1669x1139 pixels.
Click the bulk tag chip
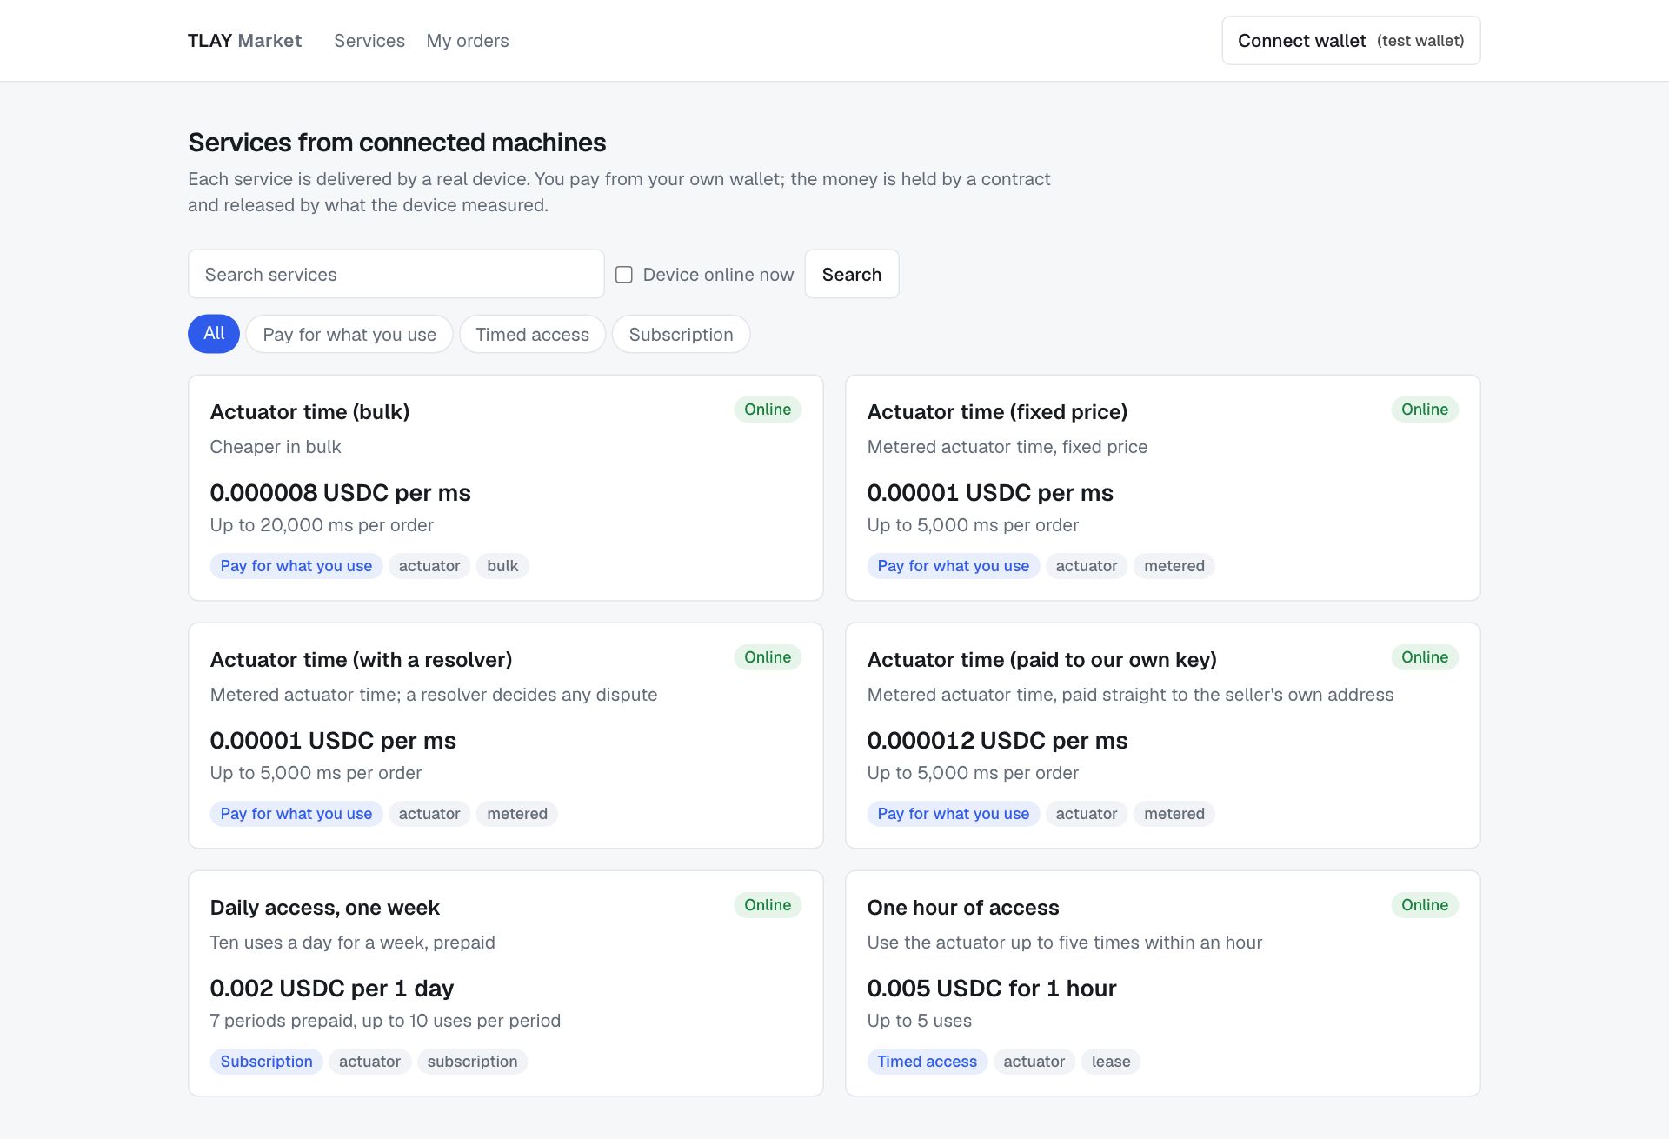[502, 566]
